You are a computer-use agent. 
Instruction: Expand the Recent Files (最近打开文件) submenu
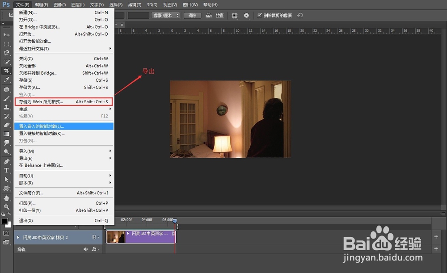pos(63,48)
